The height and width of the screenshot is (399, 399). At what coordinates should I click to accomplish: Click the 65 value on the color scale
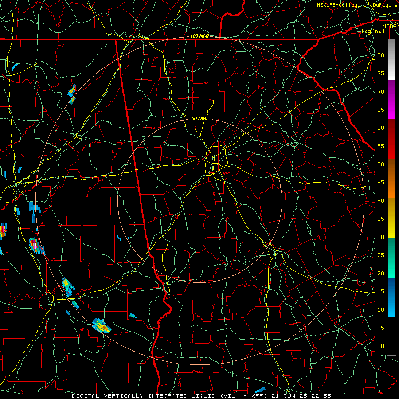coord(381,110)
